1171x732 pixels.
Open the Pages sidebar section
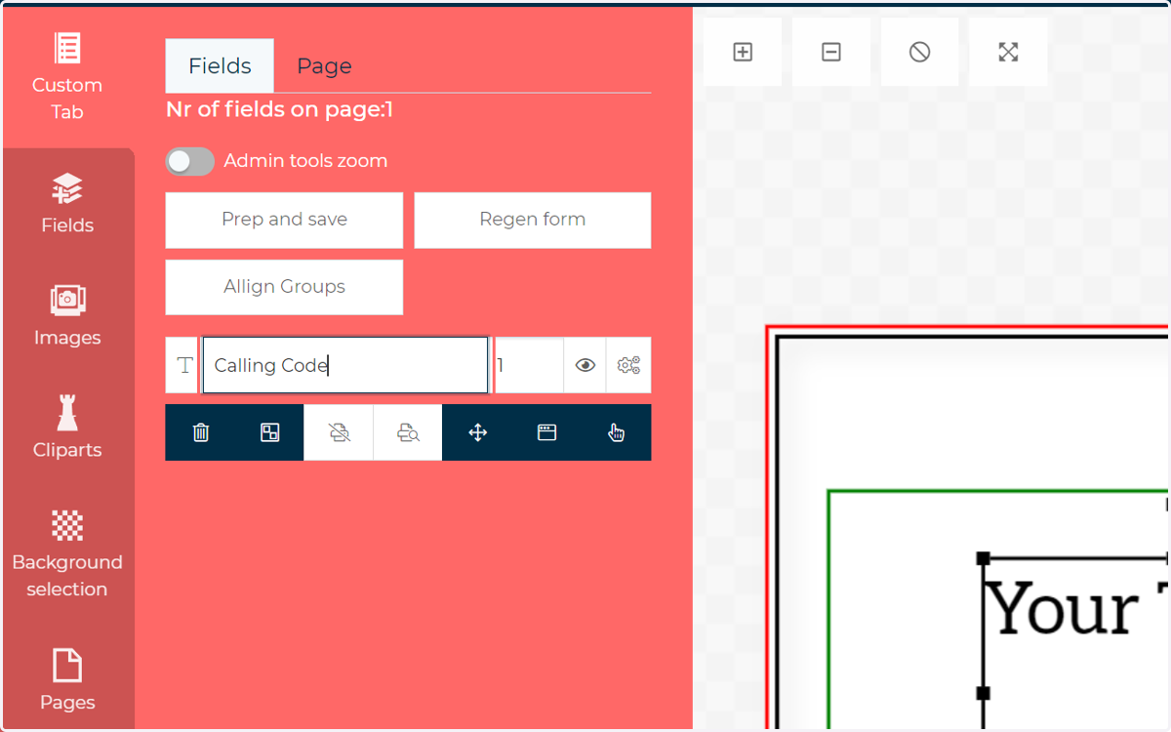click(x=67, y=681)
